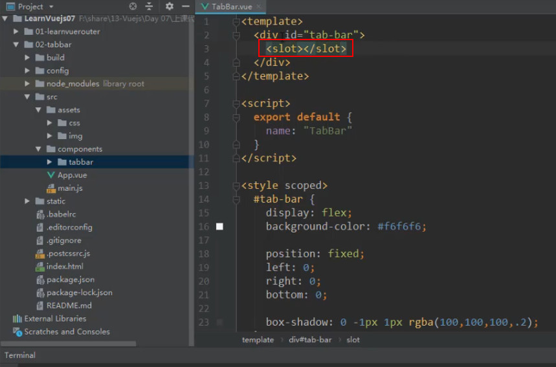Select the .postcssrc.js file
556x367 pixels.
point(68,254)
